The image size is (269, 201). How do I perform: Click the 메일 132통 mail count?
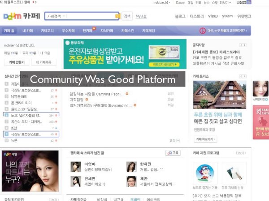(11, 53)
